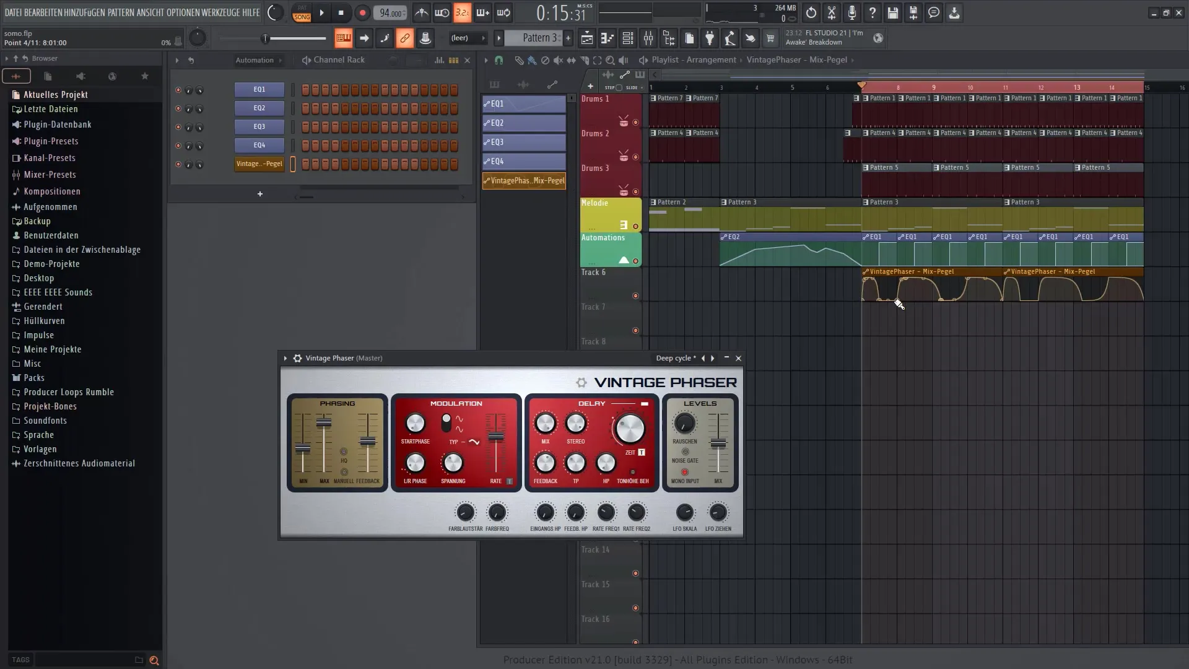Click the Undo history icon

tap(811, 12)
